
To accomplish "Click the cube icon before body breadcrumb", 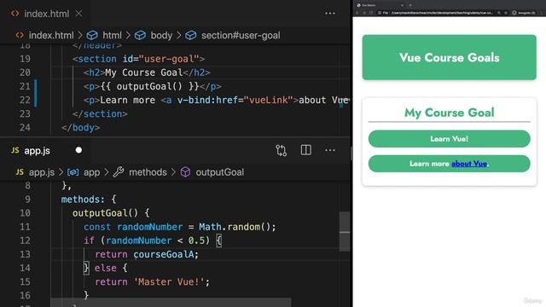I will (140, 35).
